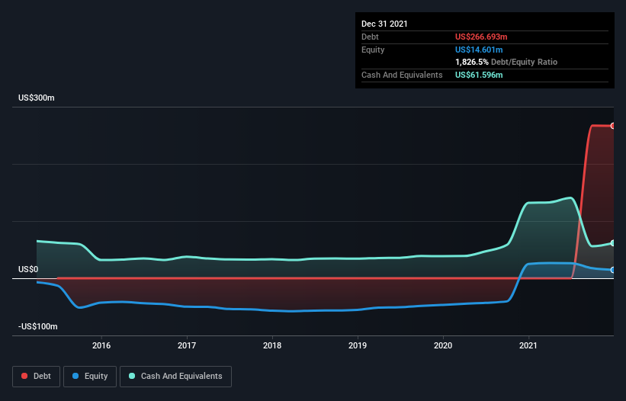The image size is (626, 401).
Task: Click the Dec 31 2021 tooltip date
Action: point(384,24)
